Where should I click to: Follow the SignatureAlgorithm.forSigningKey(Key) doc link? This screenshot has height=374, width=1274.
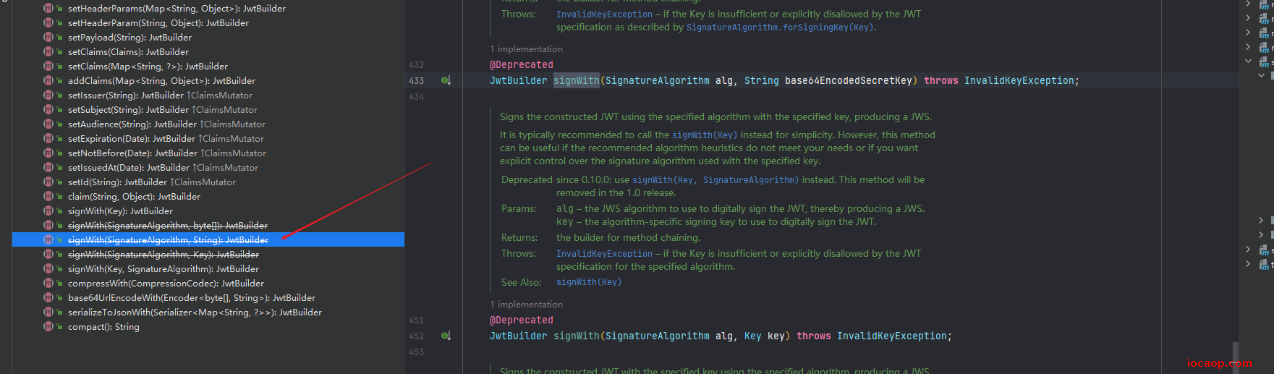tap(780, 27)
